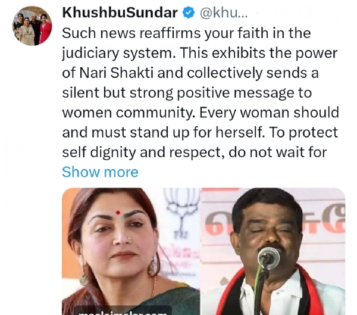357x315 pixels.
Task: Expand the tweet with Show more
Action: coord(100,172)
